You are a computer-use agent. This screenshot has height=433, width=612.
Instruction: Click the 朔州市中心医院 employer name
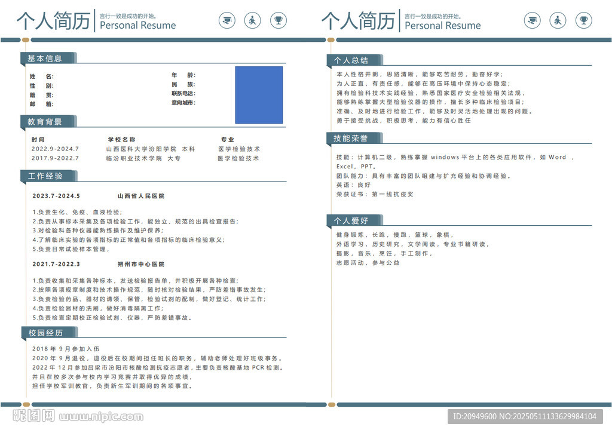pos(141,264)
